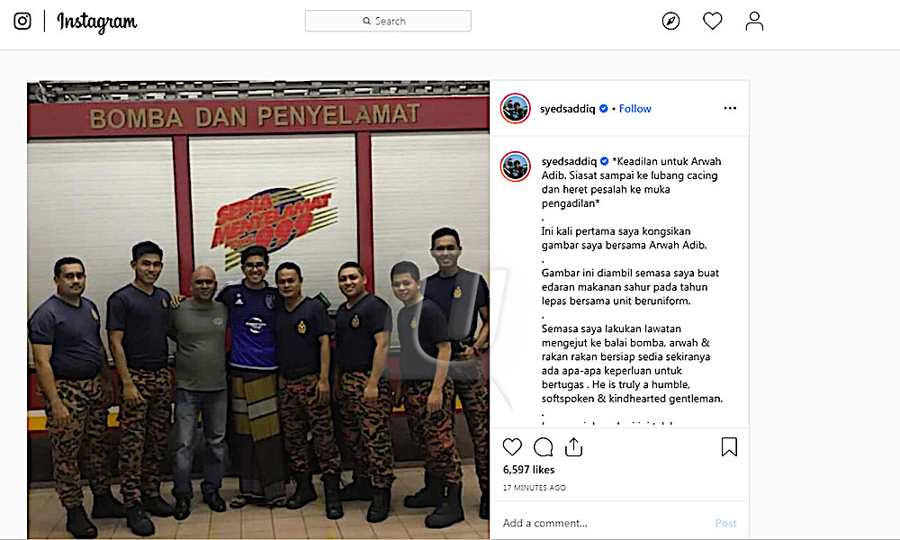Share the post using the share icon
The height and width of the screenshot is (540, 900).
click(573, 447)
